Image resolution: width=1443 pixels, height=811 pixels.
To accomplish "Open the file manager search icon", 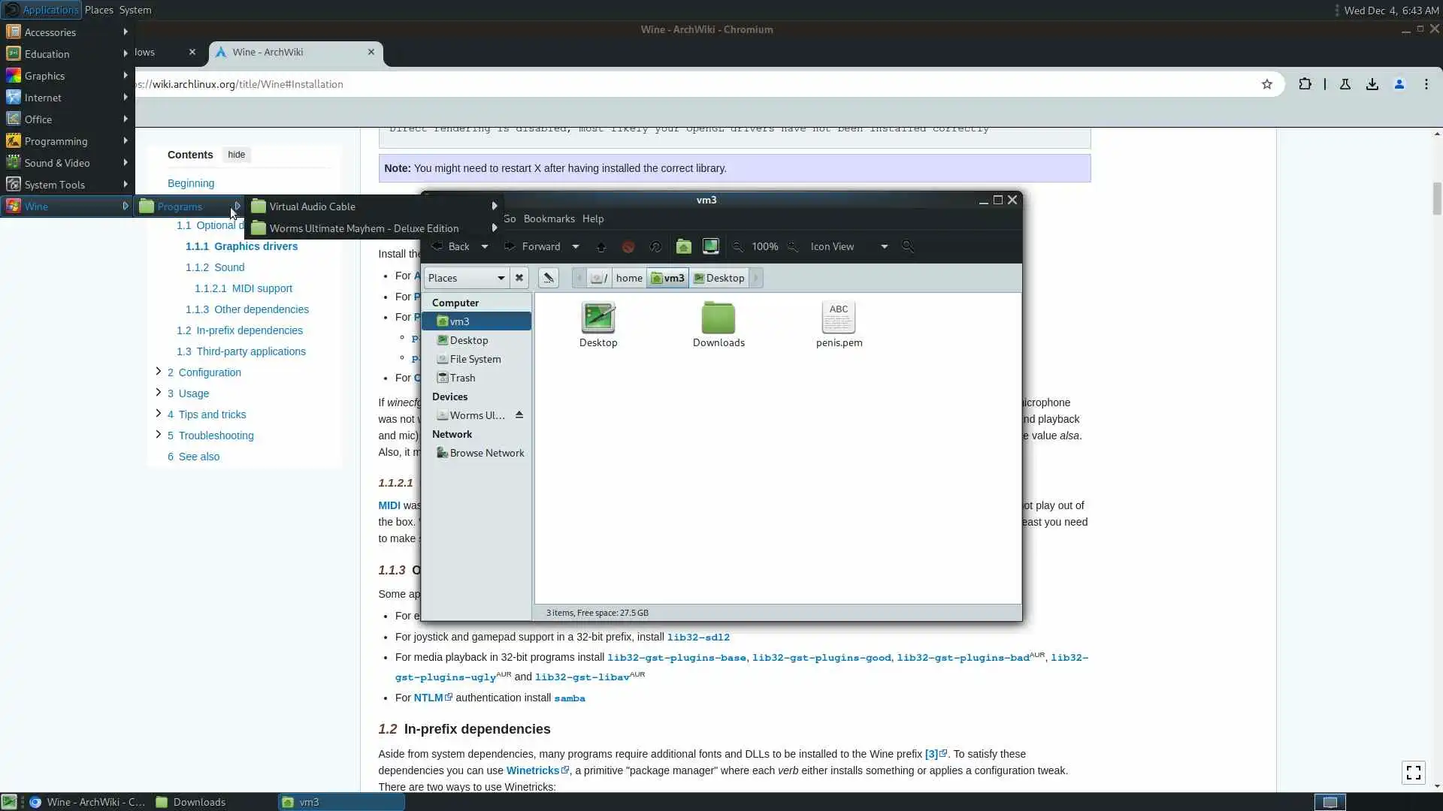I will point(908,246).
